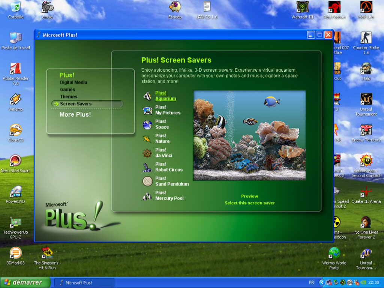
Task: Open the Plus! Sand Pendulum entry
Action: [x=172, y=181]
